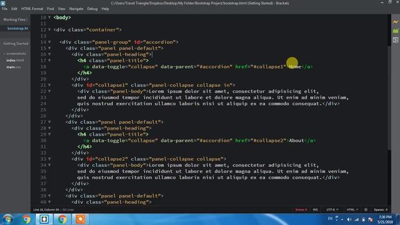
Task: Click 'accordion' id value on line 14
Action: coord(159,42)
